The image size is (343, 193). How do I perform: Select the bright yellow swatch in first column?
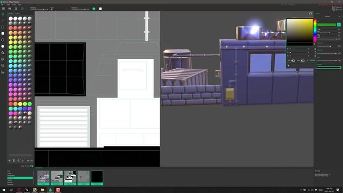(x=11, y=38)
